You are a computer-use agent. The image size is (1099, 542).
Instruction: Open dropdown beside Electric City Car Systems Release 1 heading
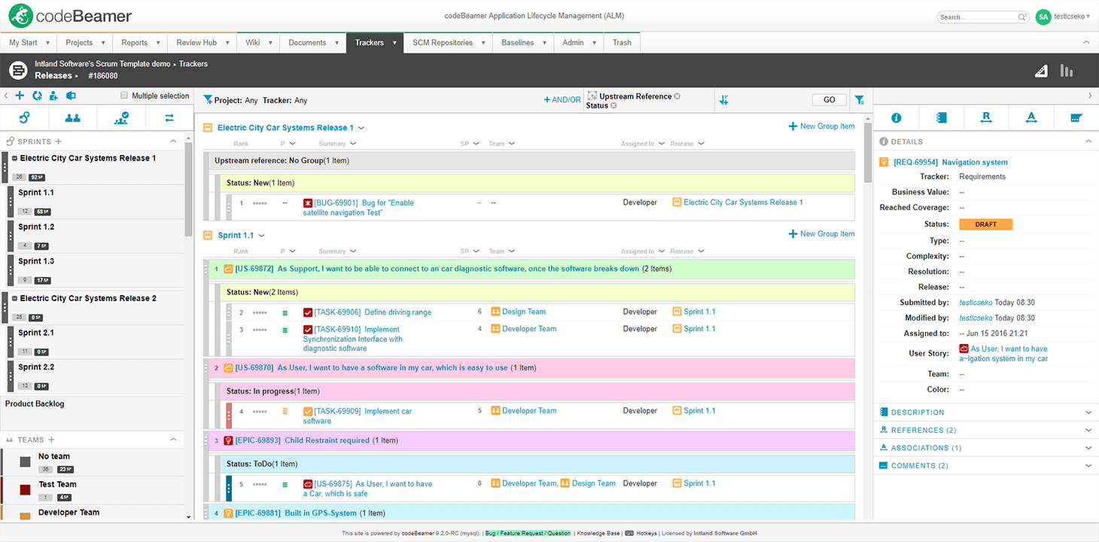361,128
